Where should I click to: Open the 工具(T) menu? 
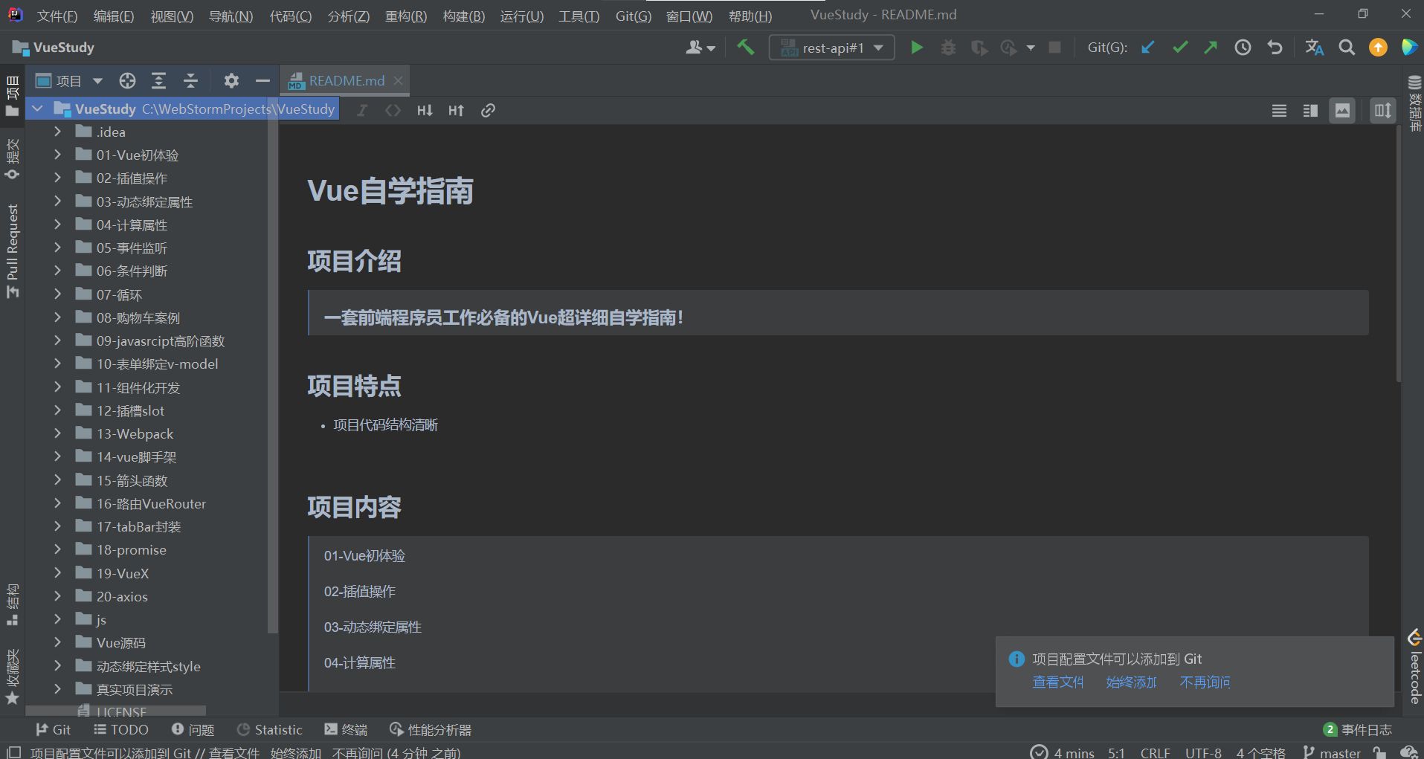click(579, 16)
